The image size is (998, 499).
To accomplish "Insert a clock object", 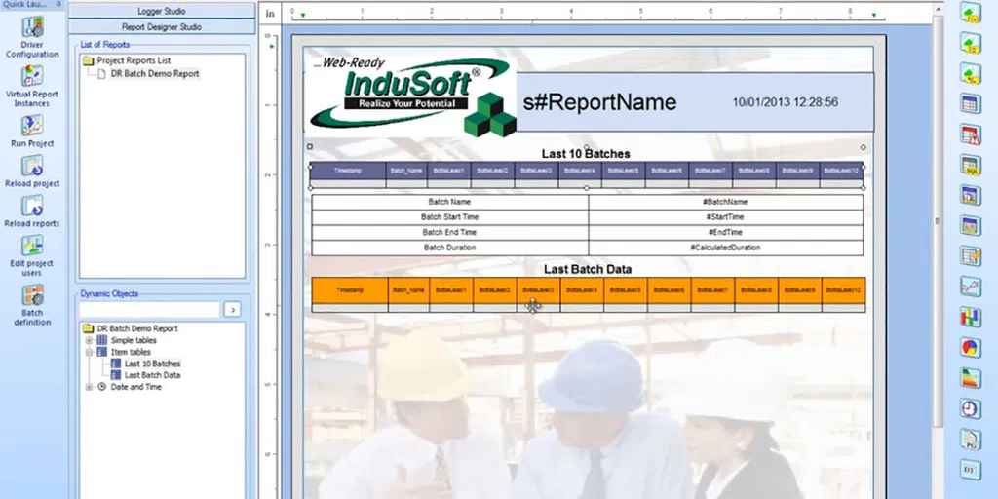I will [x=971, y=408].
